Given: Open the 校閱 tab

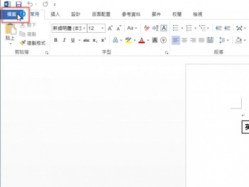Looking at the screenshot, I should pyautogui.click(x=177, y=14).
